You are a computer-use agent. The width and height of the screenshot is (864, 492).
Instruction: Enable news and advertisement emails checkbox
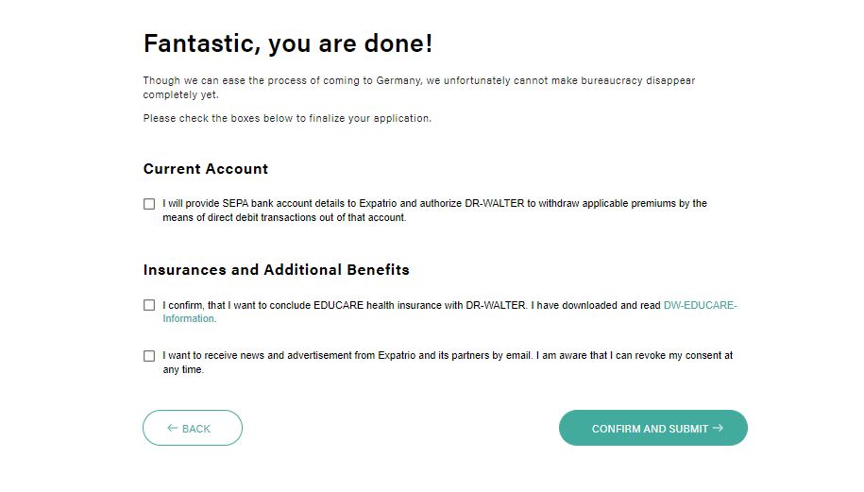(x=149, y=356)
